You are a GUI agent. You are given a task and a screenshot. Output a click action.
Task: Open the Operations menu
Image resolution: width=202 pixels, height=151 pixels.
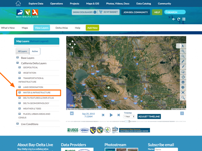(x=56, y=3)
